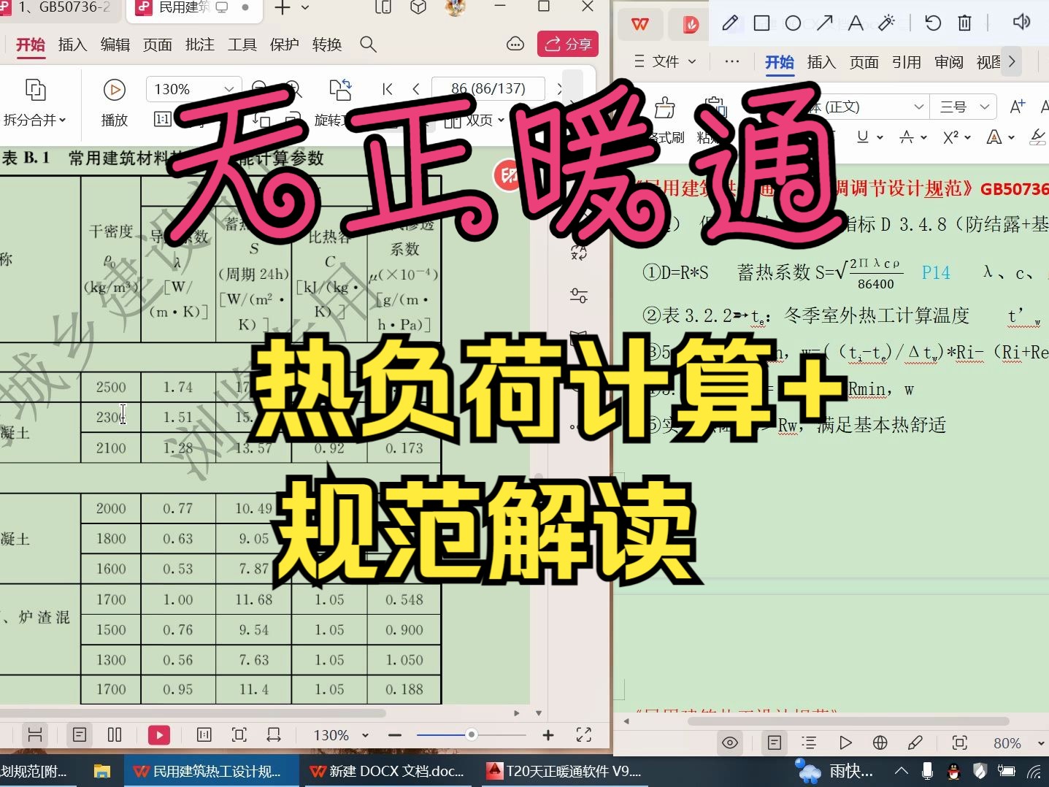
Task: Open taskbar item 新建 DOCX 文档
Action: [x=388, y=771]
